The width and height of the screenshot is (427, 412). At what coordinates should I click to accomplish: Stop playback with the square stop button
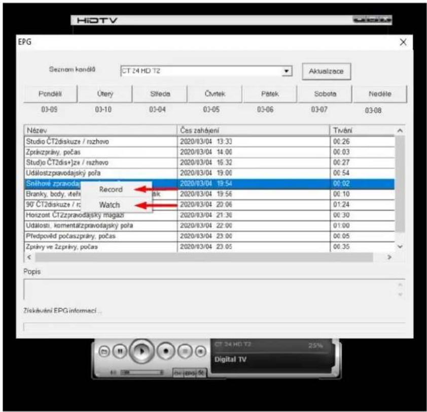coord(185,351)
